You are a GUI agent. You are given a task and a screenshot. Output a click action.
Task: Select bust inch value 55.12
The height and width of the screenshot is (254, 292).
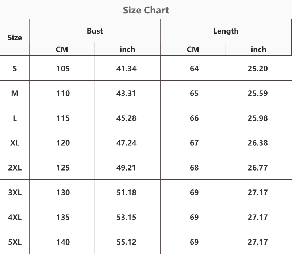pos(126,242)
